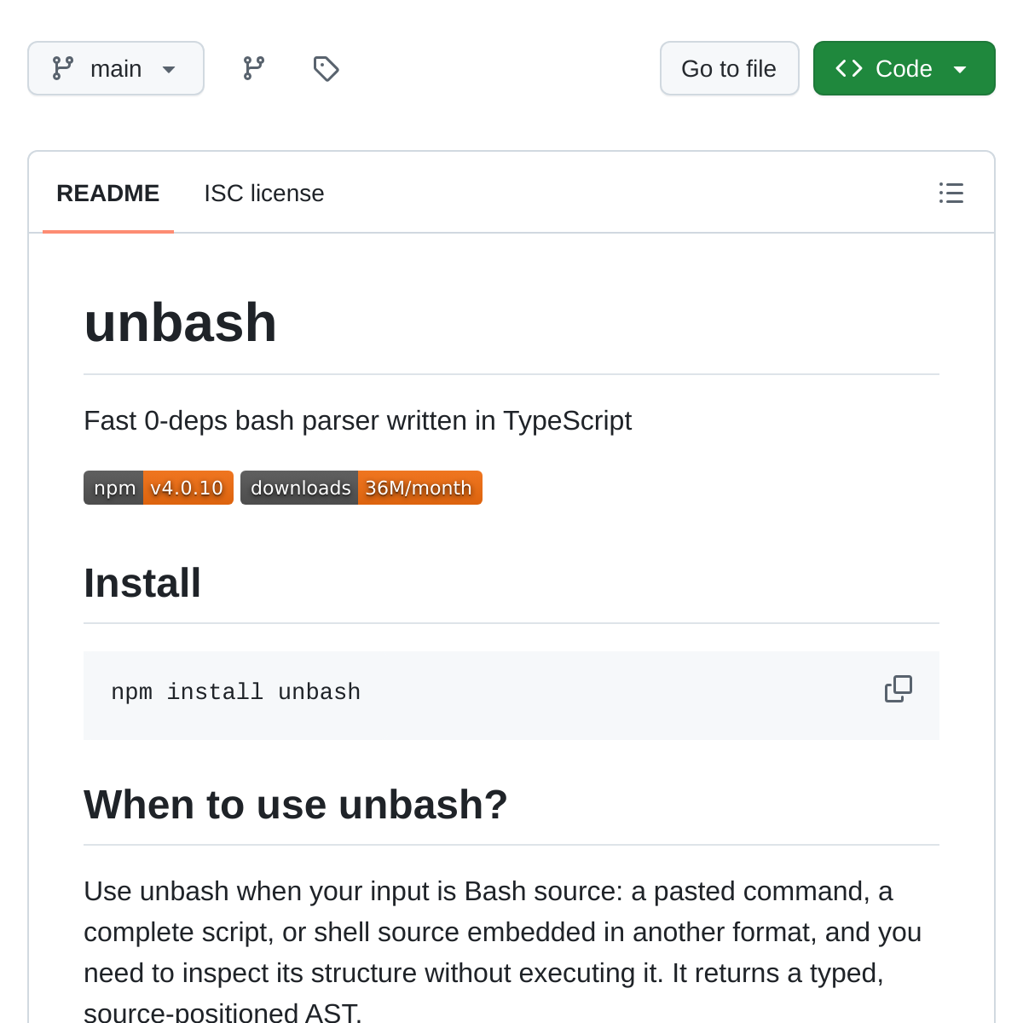The height and width of the screenshot is (1023, 1023).
Task: Click the unbash README title heading
Action: 181,322
